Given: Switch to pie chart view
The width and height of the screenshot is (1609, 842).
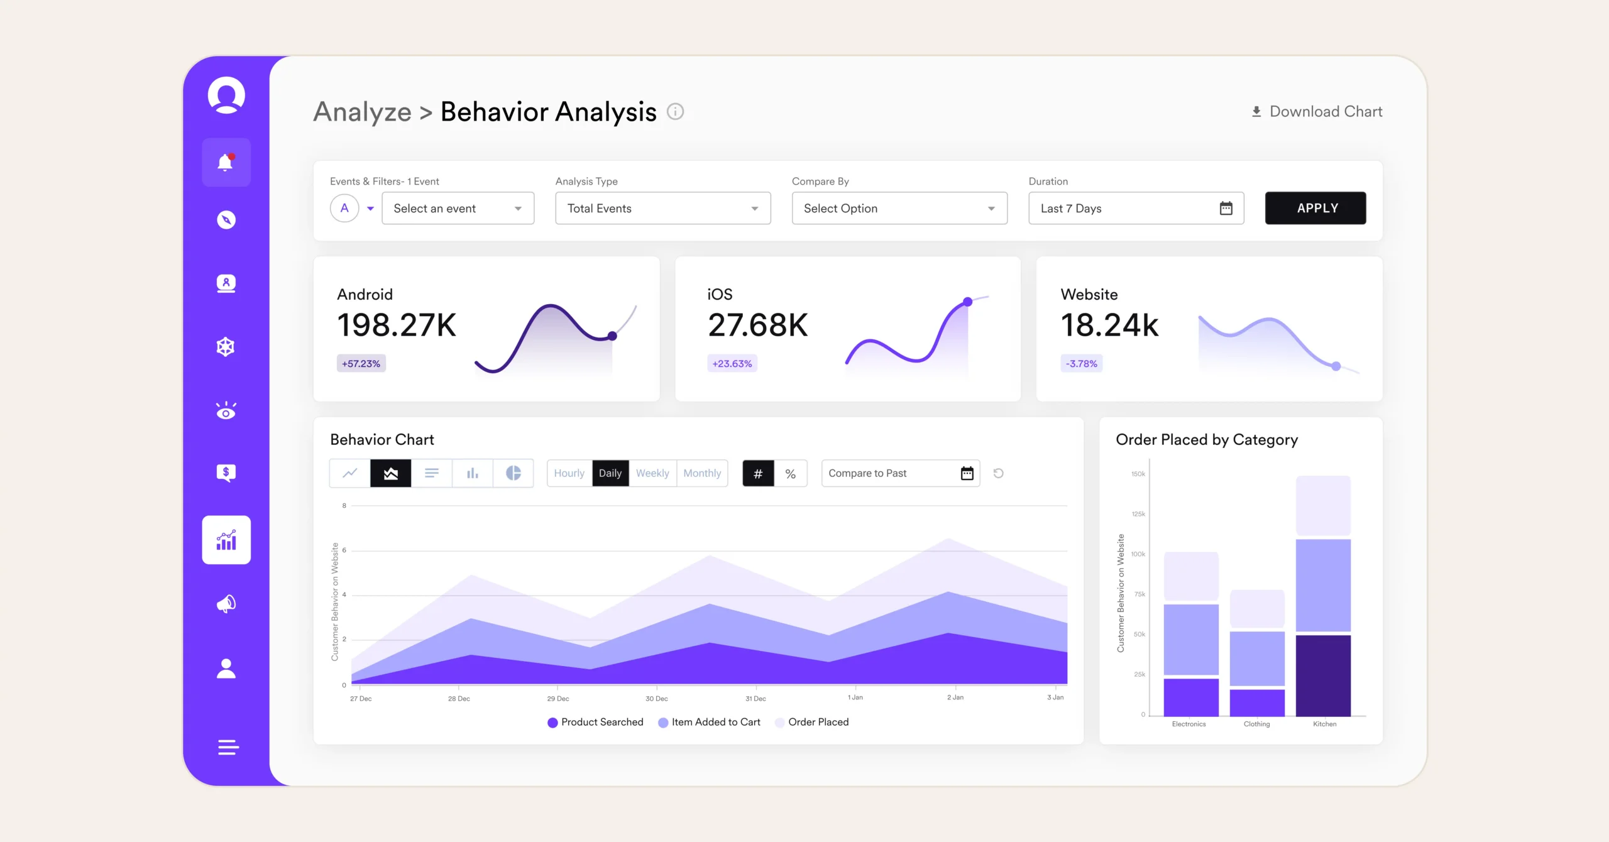Looking at the screenshot, I should click(x=513, y=473).
